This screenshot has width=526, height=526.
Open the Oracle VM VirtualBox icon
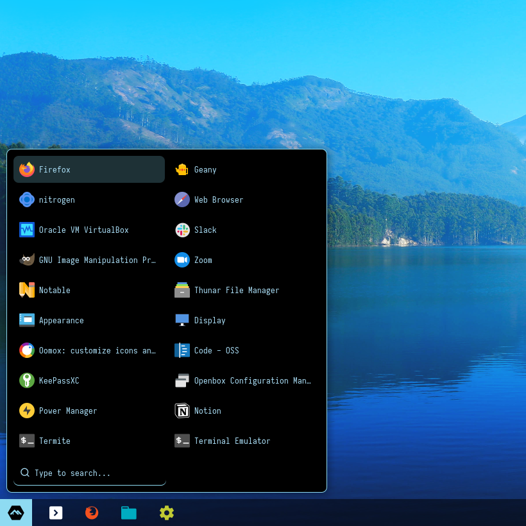point(27,230)
